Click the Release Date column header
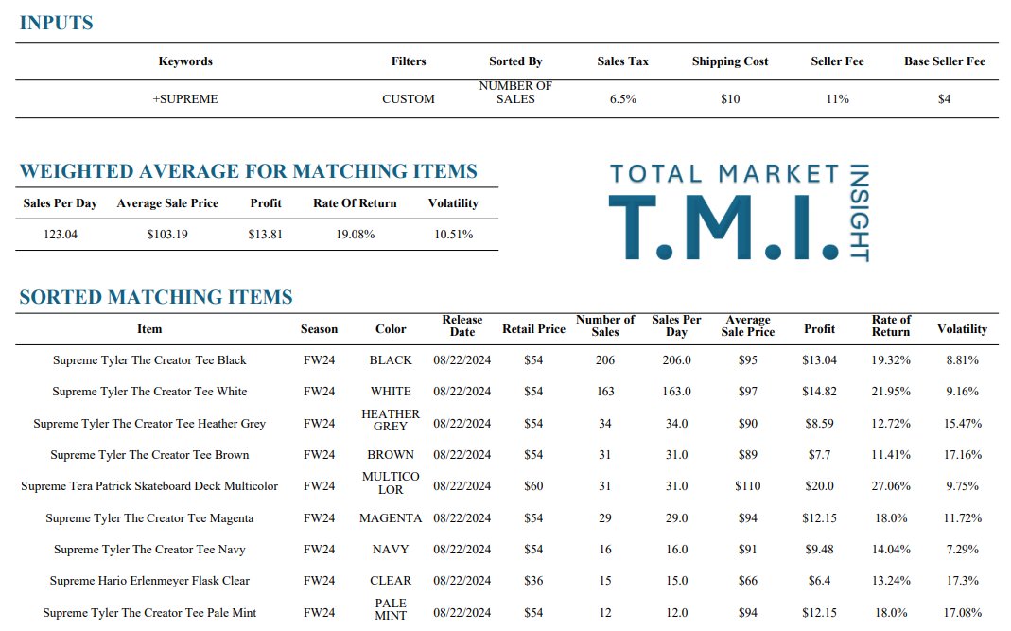 (x=462, y=324)
